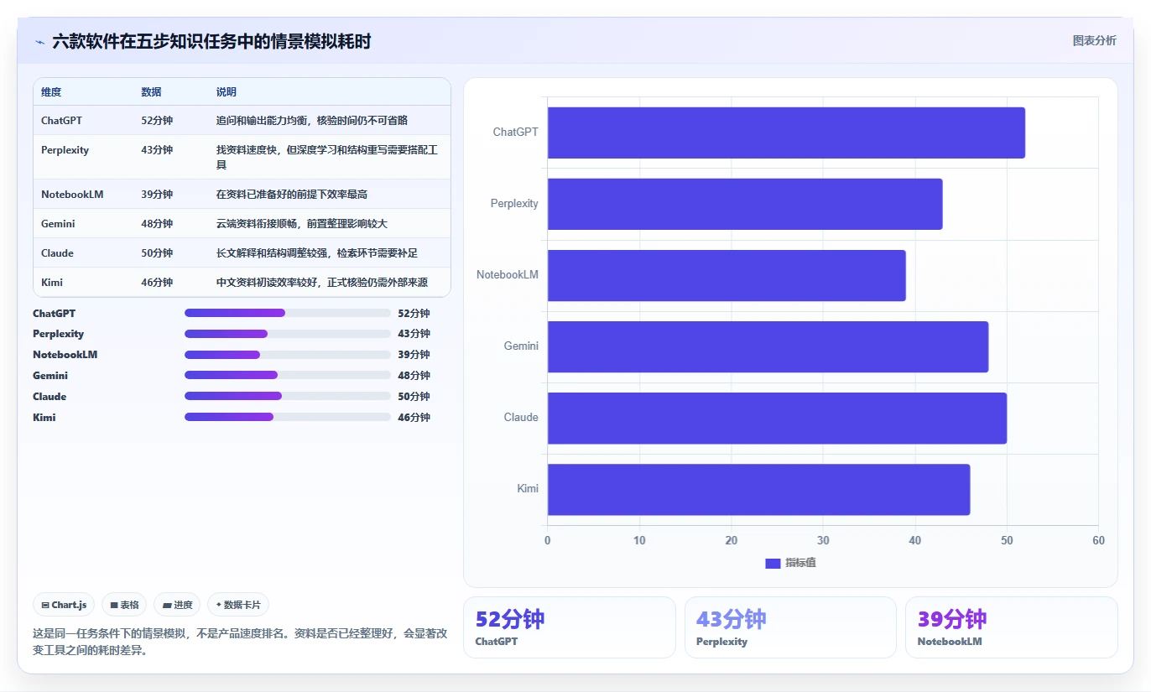Click the ChatGPT y-axis label in chart
1151x692 pixels.
[x=515, y=133]
